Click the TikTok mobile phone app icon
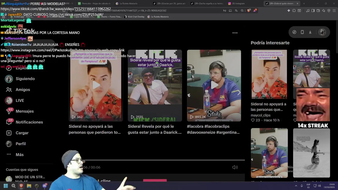Viewport: 338px width, 190px height. [x=302, y=32]
